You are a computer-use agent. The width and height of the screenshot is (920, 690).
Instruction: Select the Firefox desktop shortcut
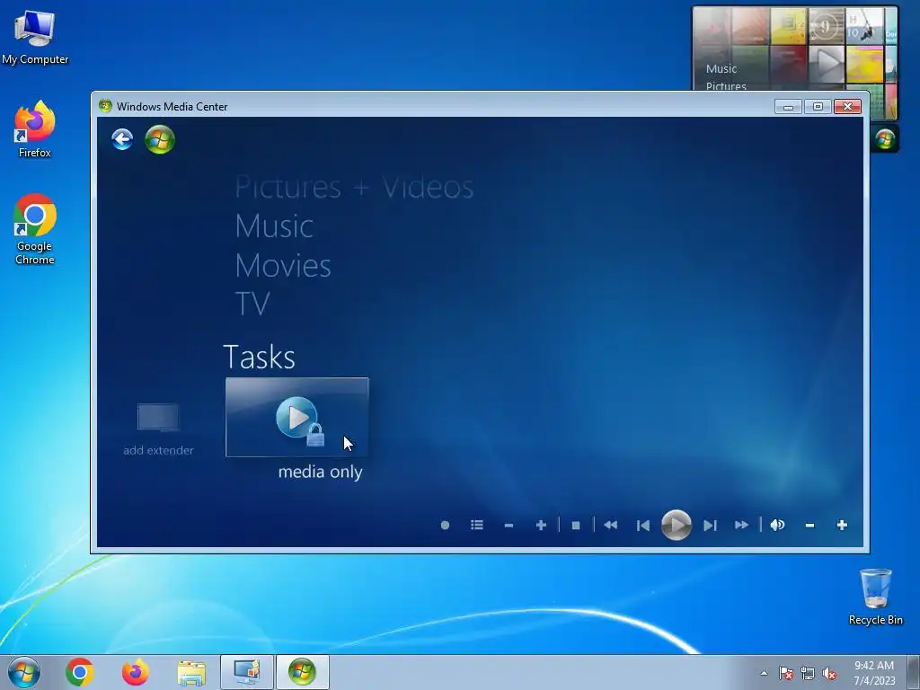coord(35,129)
